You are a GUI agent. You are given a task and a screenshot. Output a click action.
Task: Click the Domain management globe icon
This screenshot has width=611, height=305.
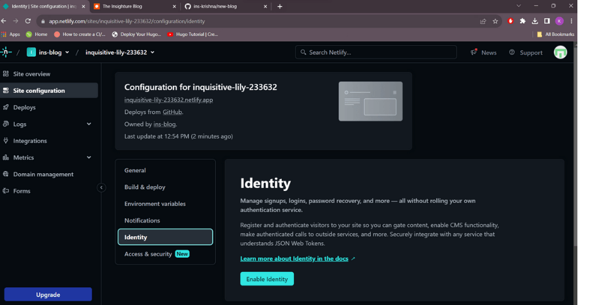(x=5, y=174)
